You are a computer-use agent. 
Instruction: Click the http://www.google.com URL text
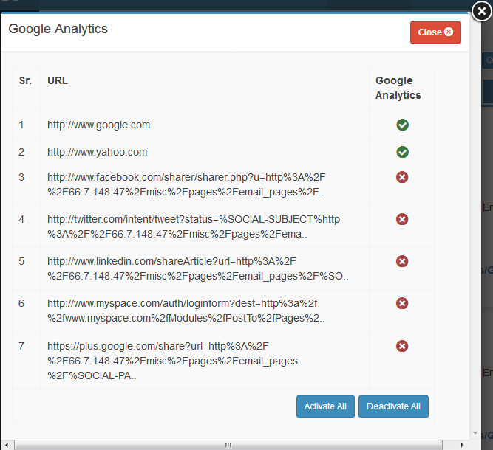98,125
